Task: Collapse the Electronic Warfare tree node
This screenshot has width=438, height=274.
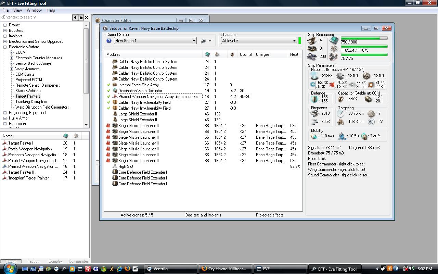Action: (x=5, y=47)
